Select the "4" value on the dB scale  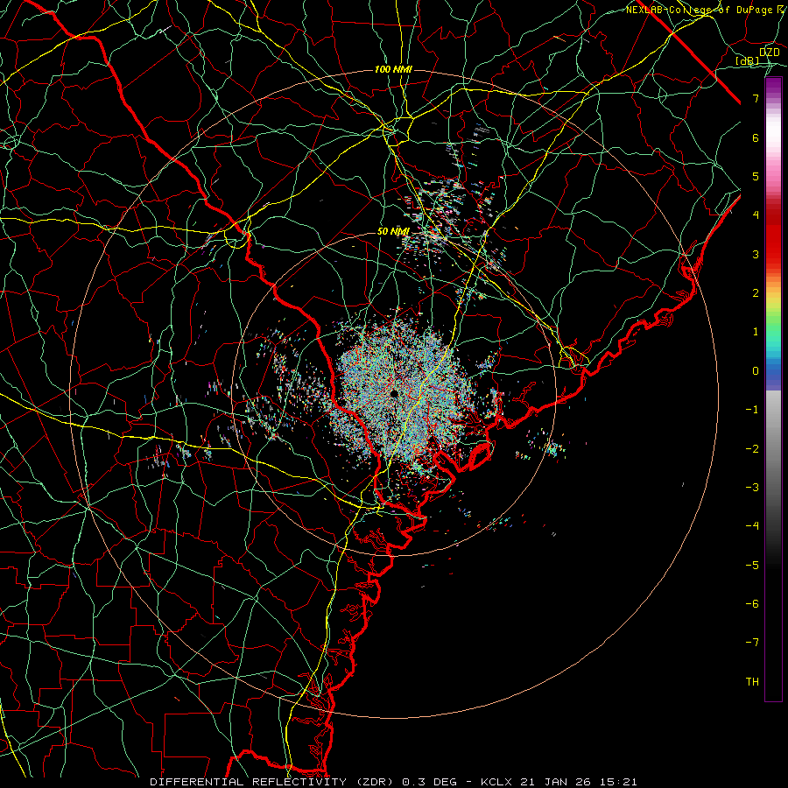[756, 215]
